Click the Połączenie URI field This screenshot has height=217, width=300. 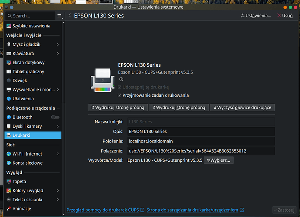click(x=201, y=151)
